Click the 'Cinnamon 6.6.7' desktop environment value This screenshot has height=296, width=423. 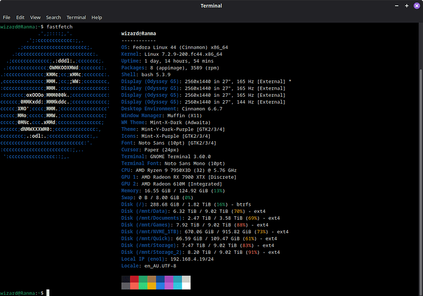coord(202,108)
